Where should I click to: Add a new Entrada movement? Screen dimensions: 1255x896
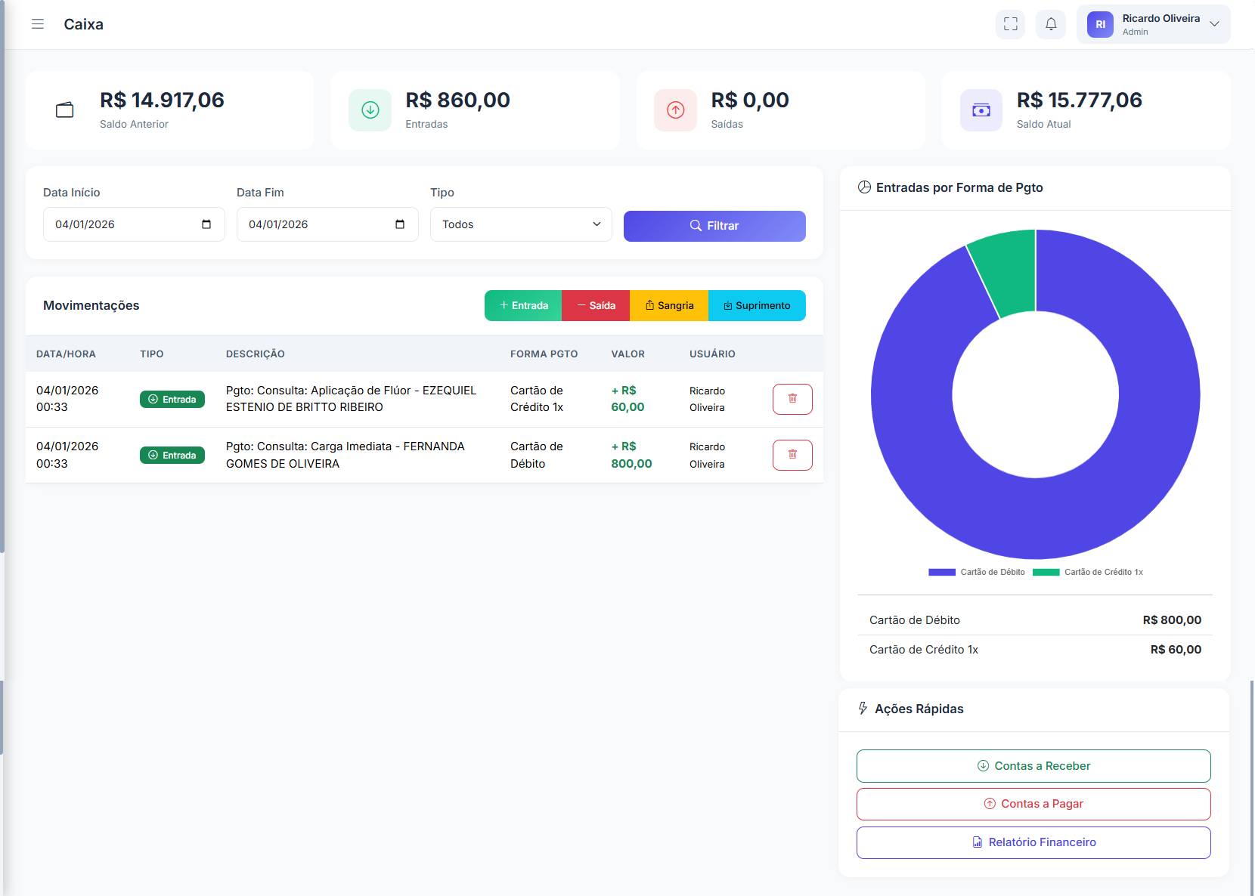[523, 306]
